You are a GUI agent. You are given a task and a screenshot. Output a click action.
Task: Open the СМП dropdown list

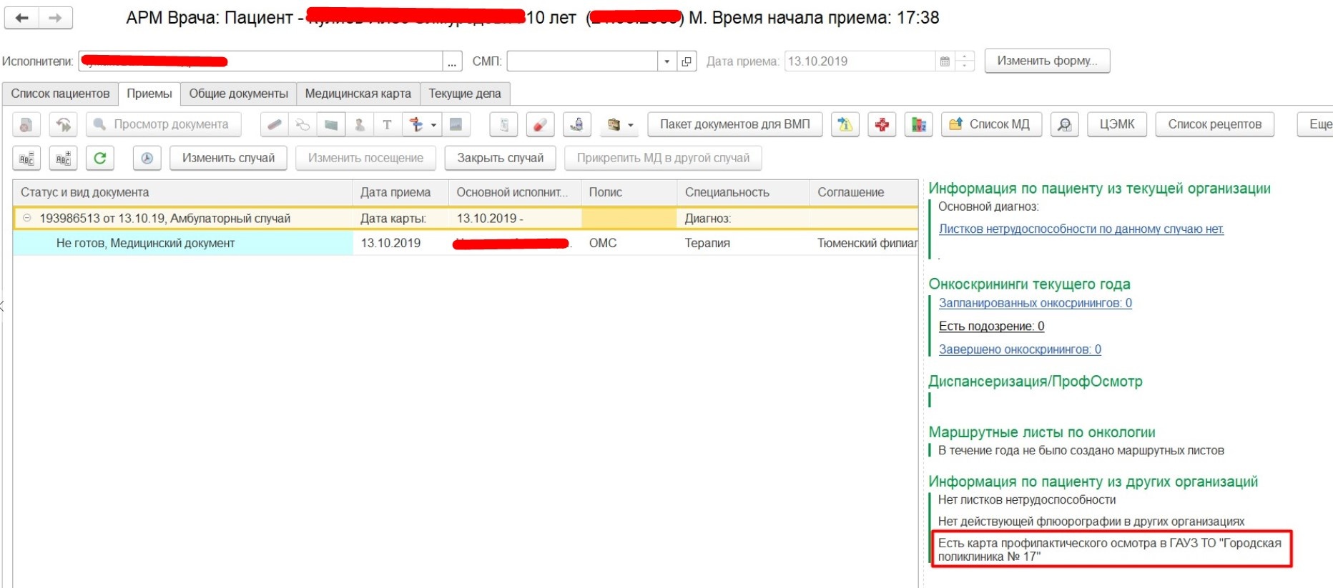(666, 61)
